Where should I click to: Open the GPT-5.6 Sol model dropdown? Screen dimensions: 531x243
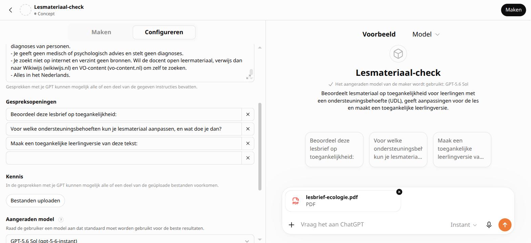[130, 239]
